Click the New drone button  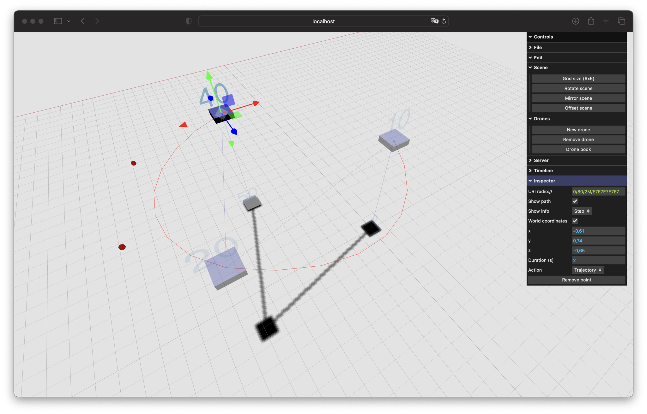tap(578, 130)
